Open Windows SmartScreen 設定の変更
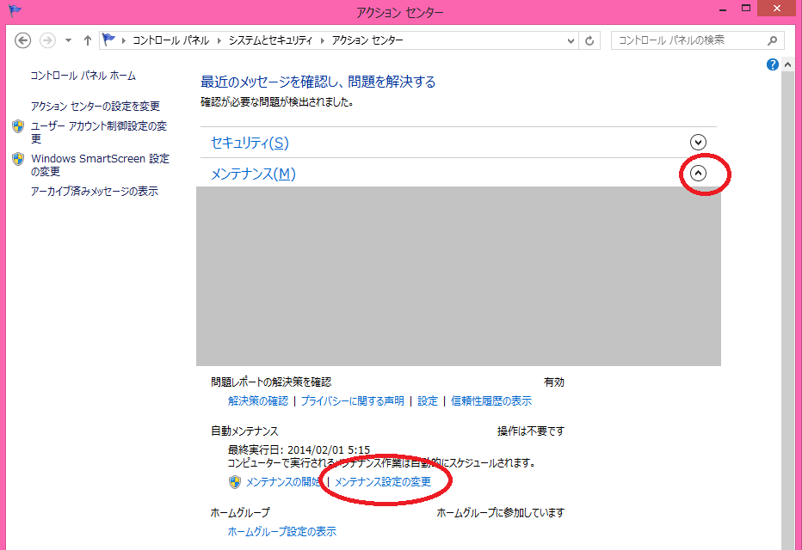This screenshot has height=550, width=802. tap(100, 164)
